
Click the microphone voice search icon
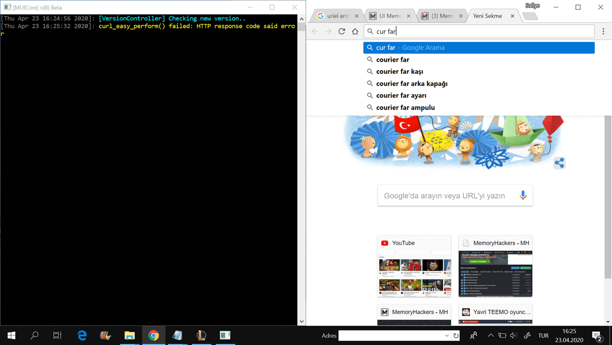tap(523, 196)
